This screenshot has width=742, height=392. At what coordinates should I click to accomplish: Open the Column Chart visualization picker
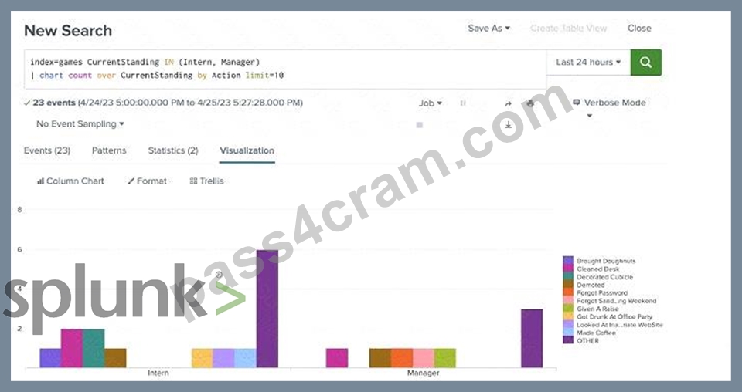pos(70,181)
